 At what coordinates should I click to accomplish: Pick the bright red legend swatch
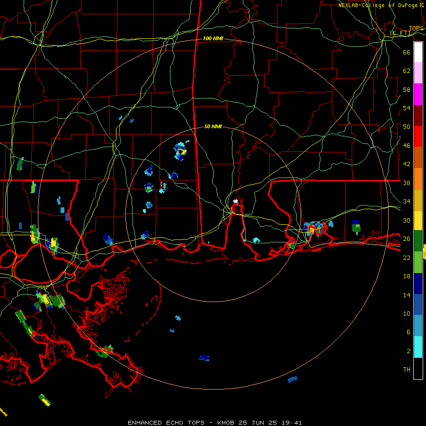pos(418,136)
